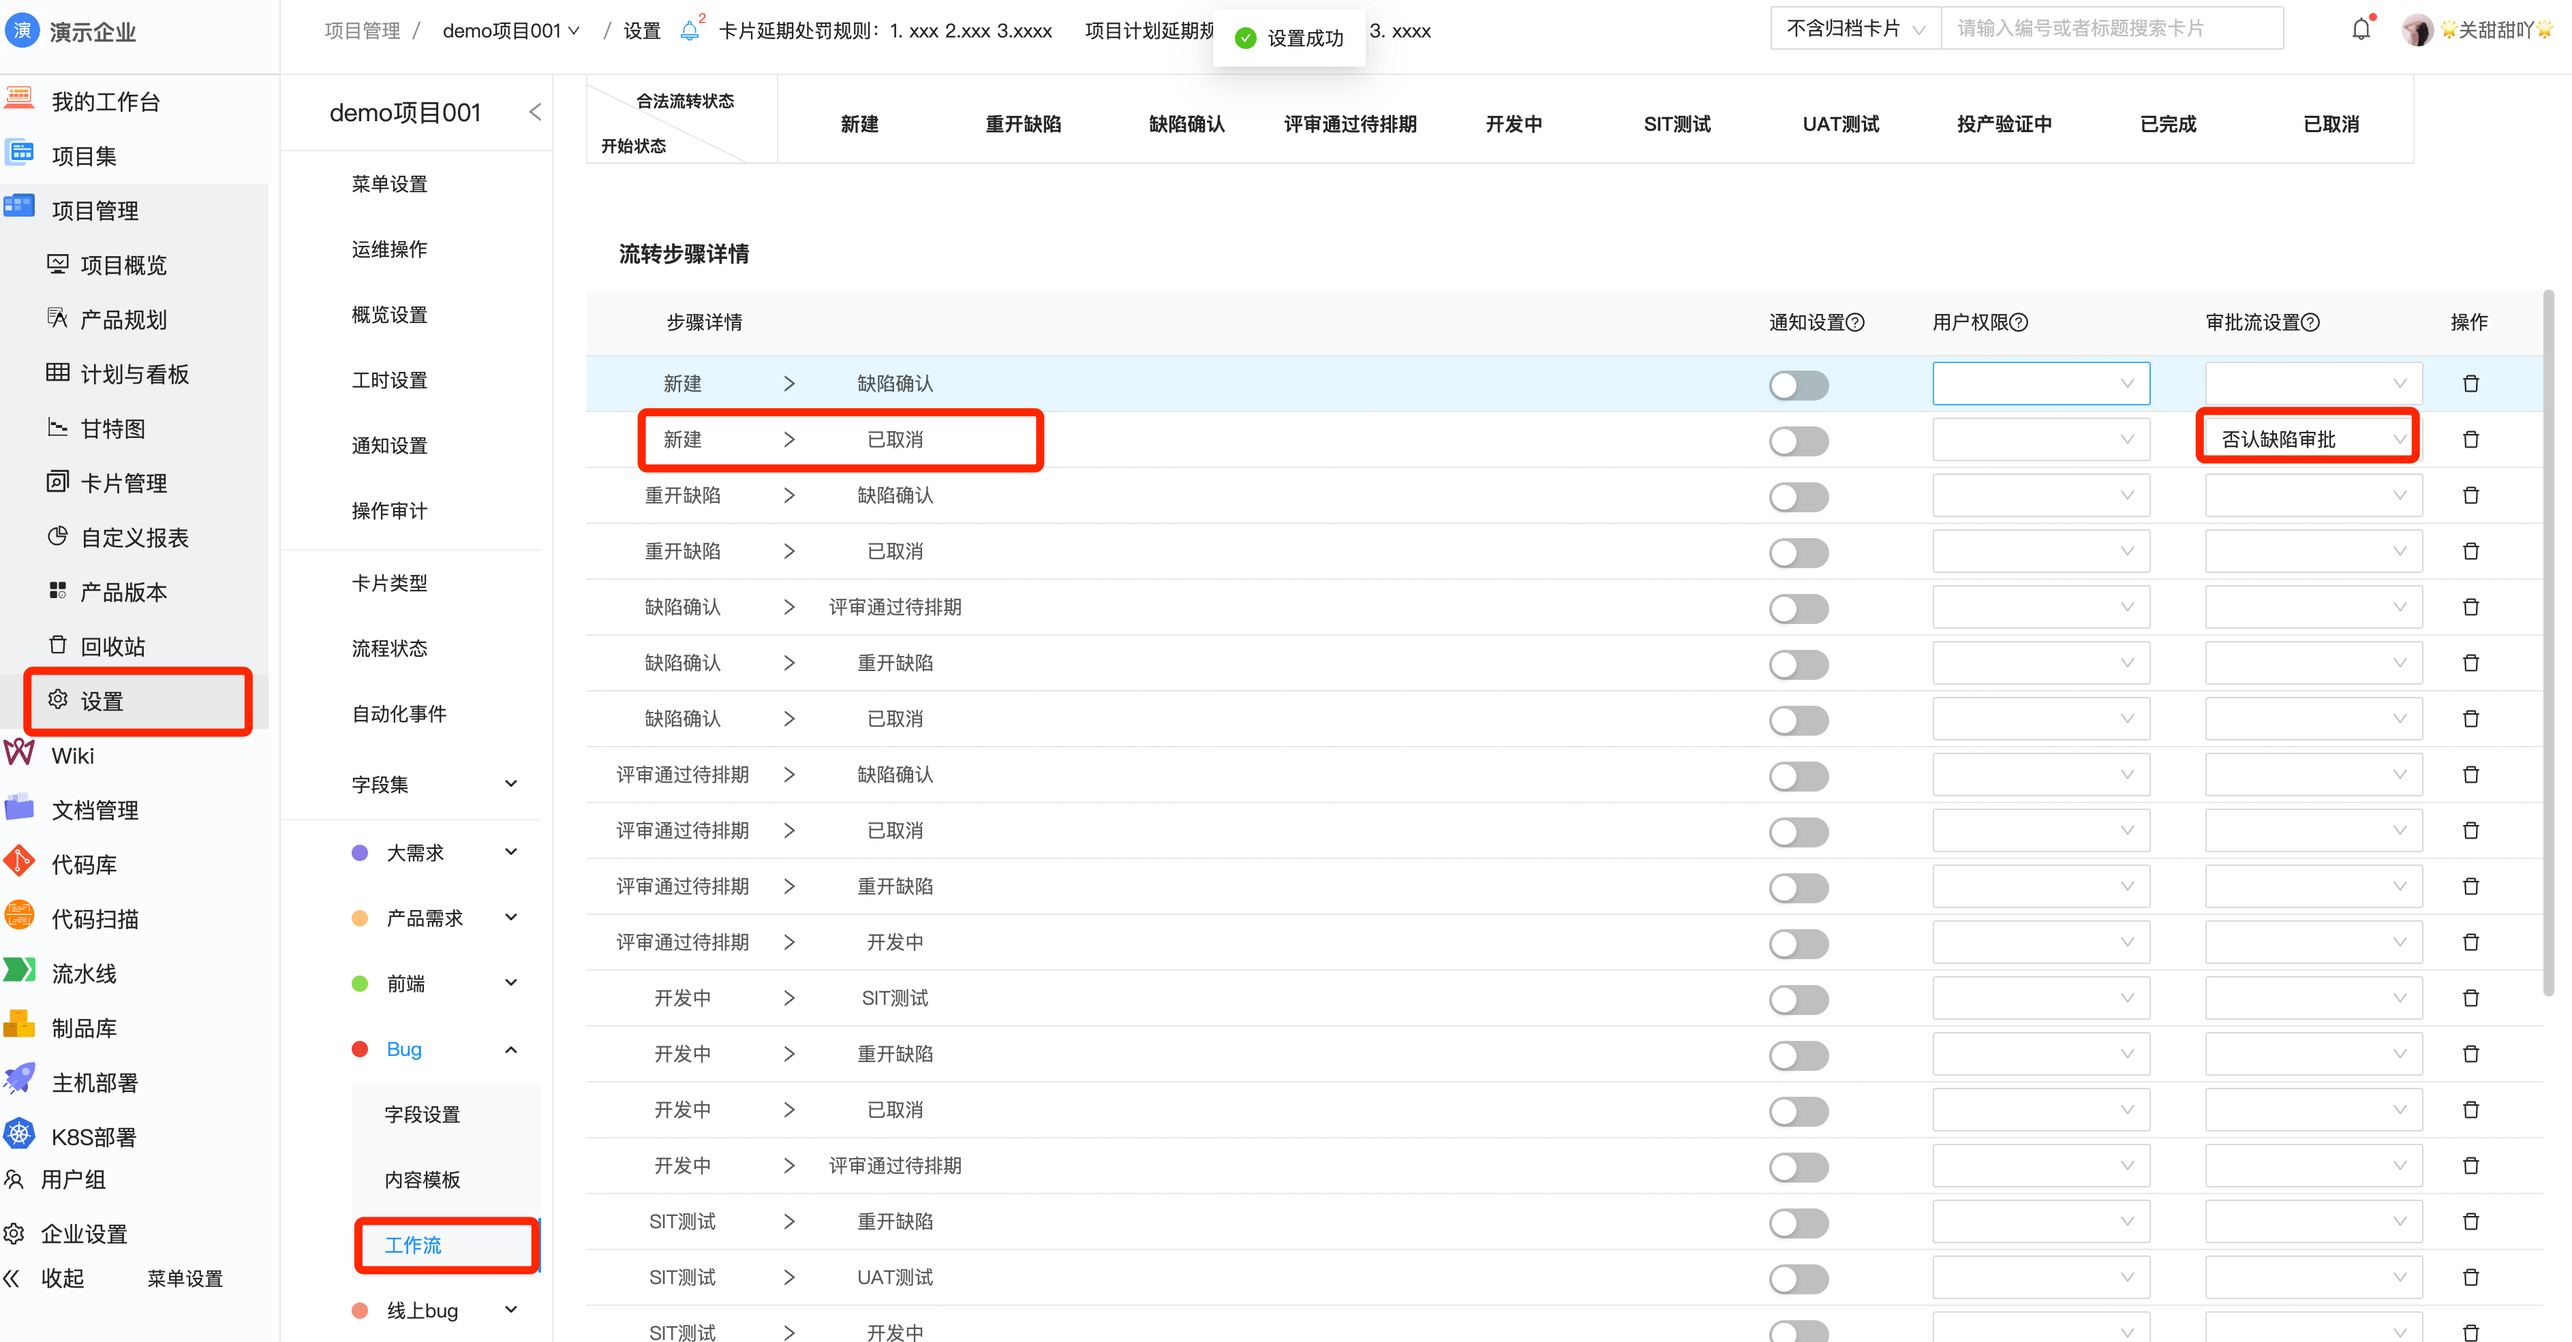Enable notification for 新建 to 缺陷确认 step
This screenshot has width=2572, height=1342.
(1798, 384)
